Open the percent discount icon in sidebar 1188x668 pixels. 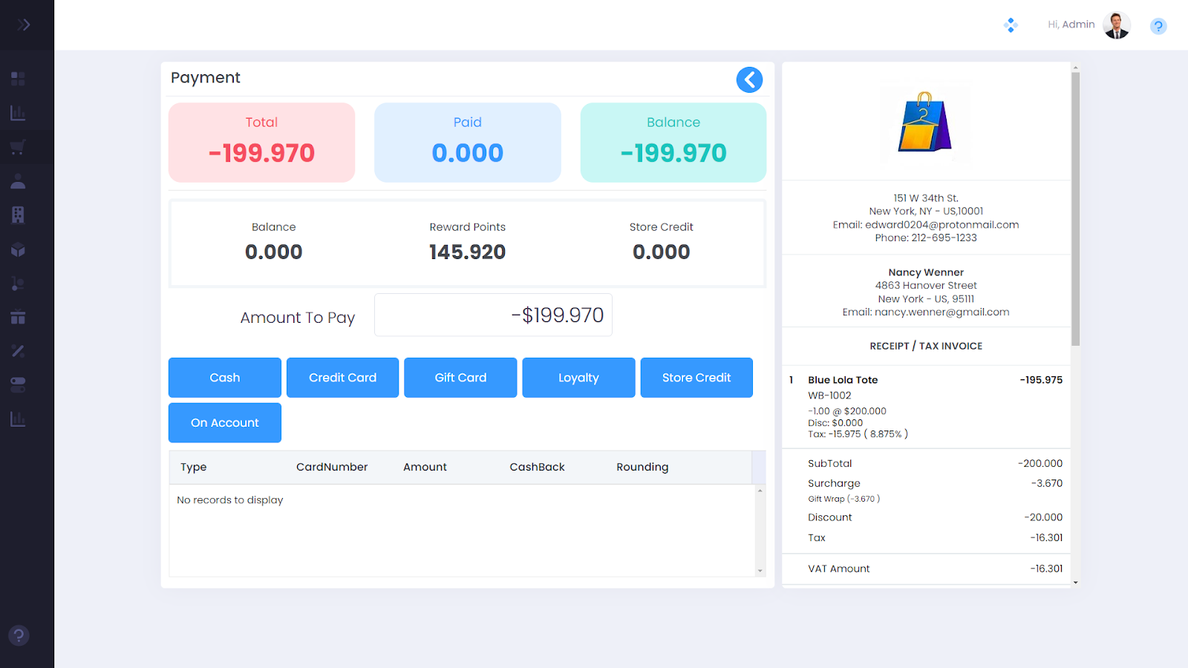18,351
